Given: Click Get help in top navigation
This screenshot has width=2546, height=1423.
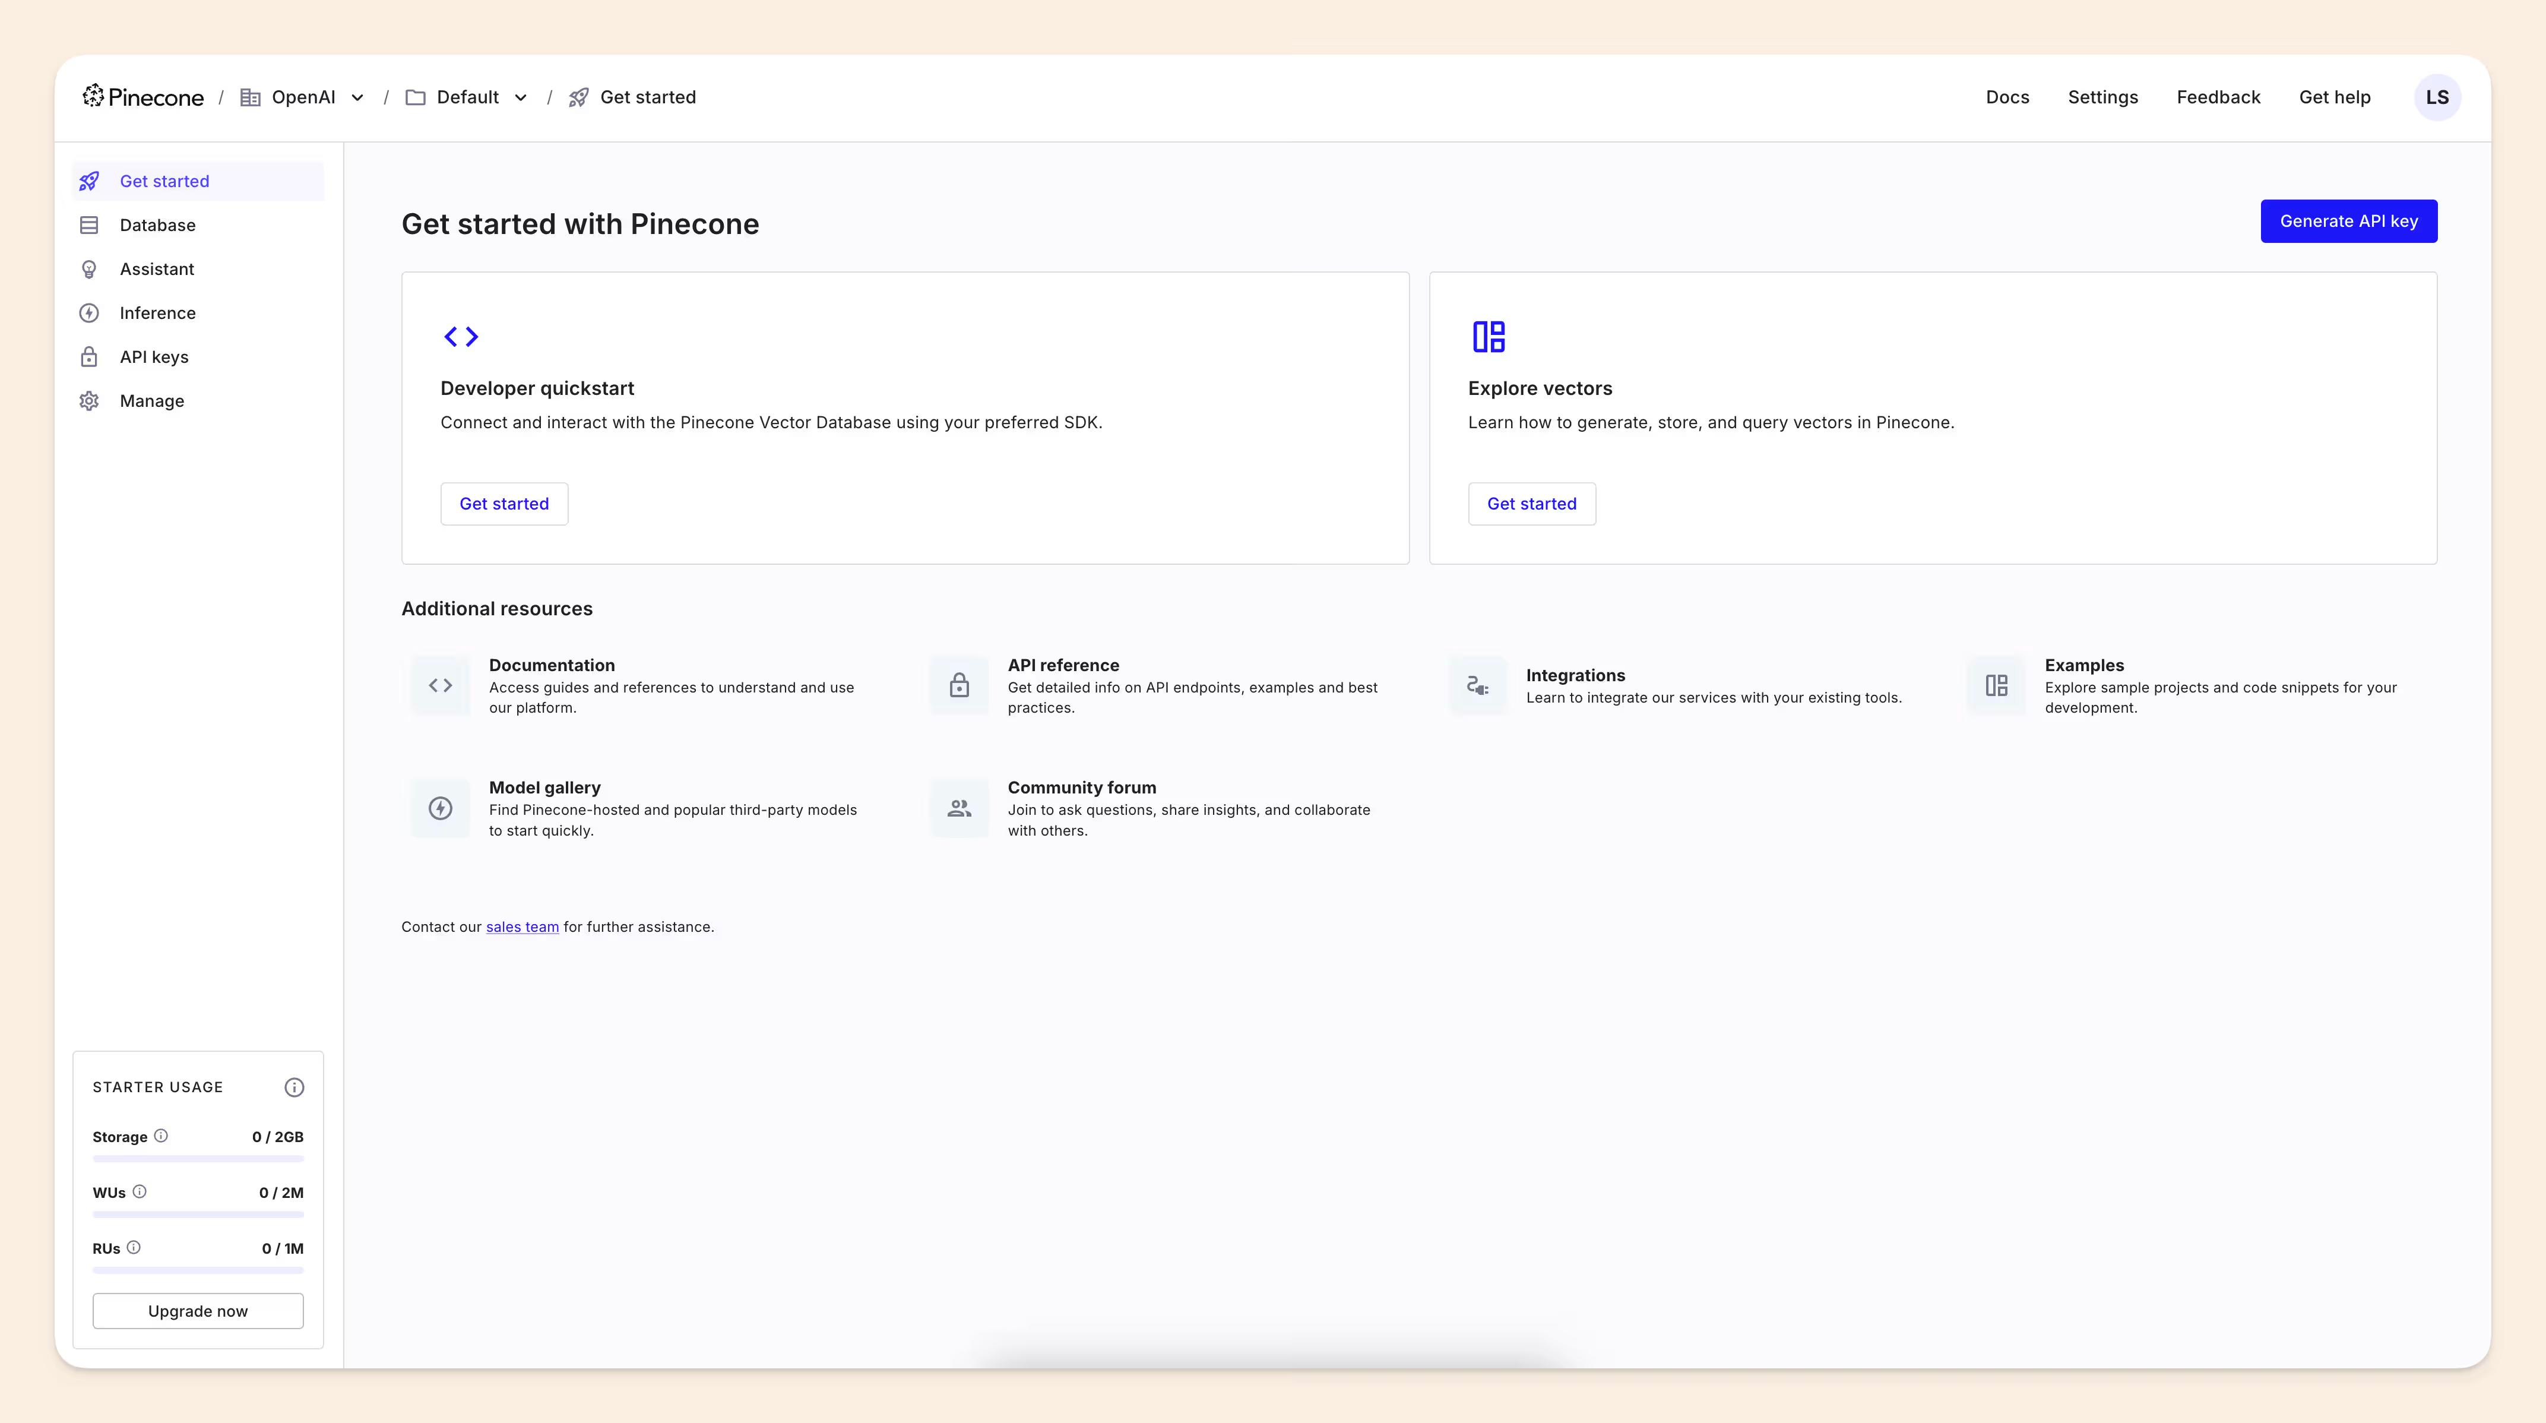Looking at the screenshot, I should point(2335,97).
